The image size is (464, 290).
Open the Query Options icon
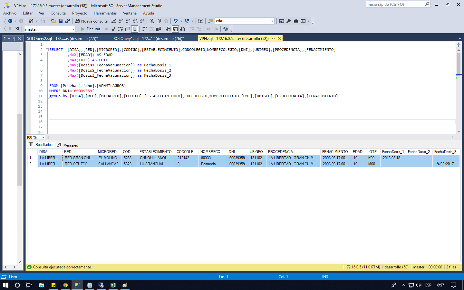[128, 29]
